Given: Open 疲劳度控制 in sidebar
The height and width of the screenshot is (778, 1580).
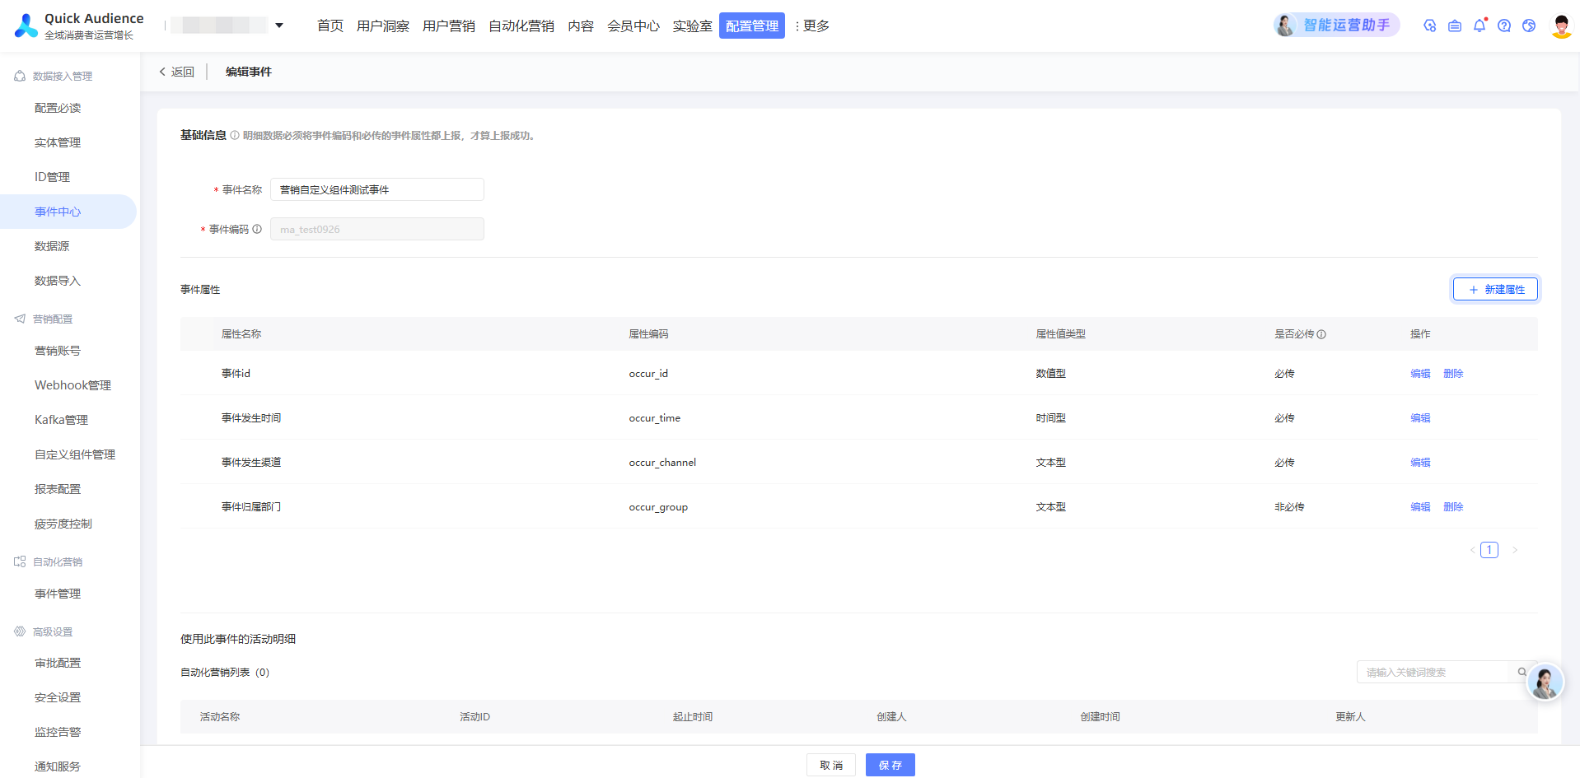Looking at the screenshot, I should [63, 524].
